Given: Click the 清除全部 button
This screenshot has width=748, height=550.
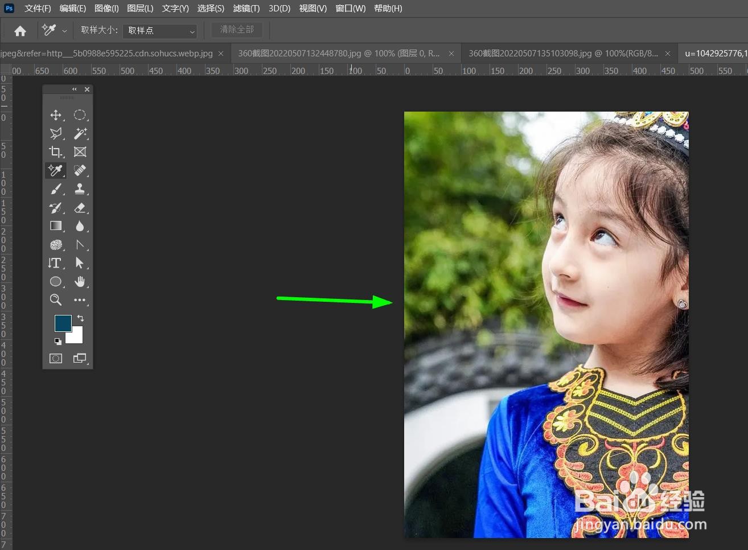Looking at the screenshot, I should coord(237,30).
